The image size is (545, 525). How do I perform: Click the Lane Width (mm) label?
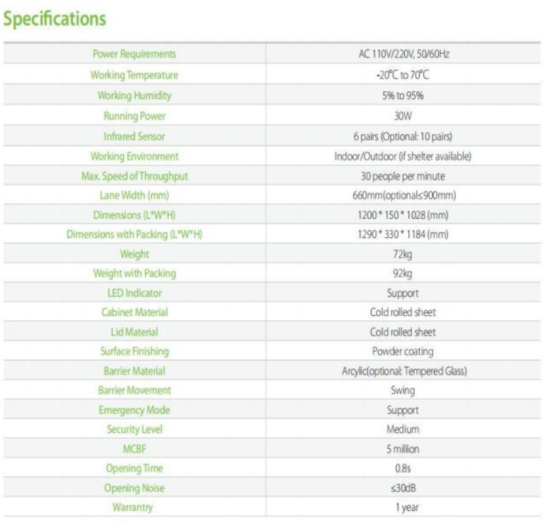pos(134,195)
